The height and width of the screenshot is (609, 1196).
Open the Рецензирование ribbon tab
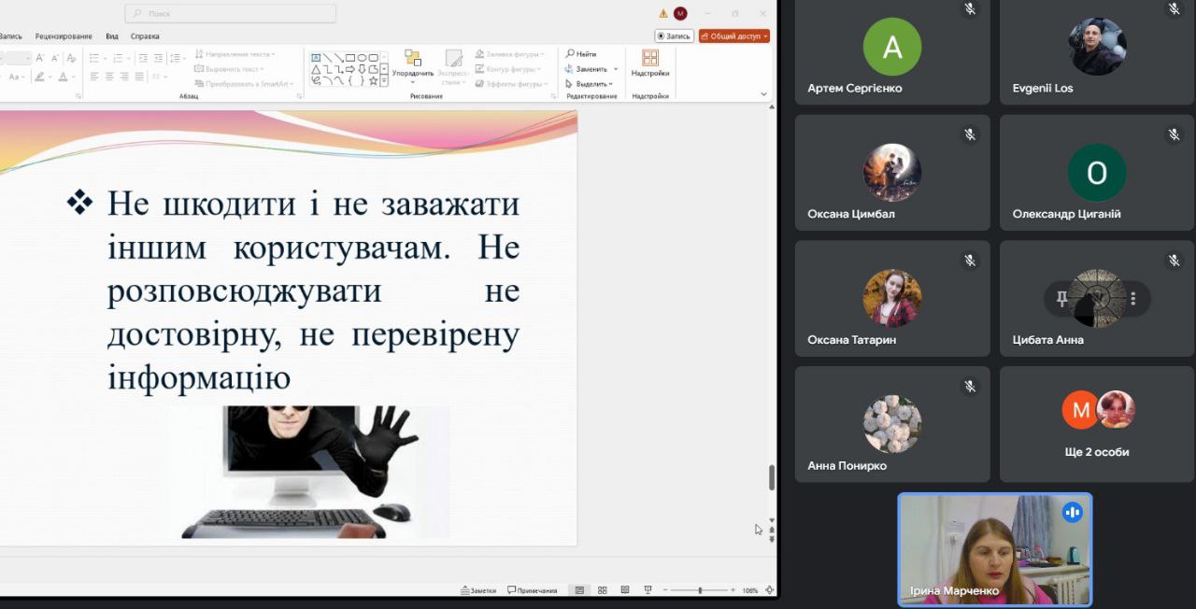coord(64,36)
